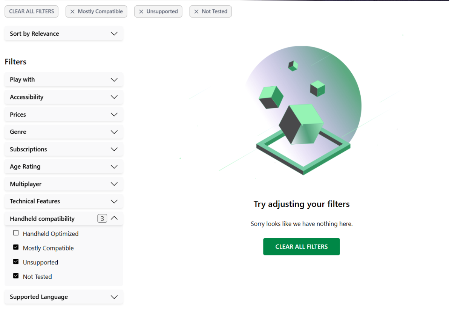Viewport: 452px width, 310px height.
Task: Click the top Clear All Filters chip
Action: (x=32, y=11)
